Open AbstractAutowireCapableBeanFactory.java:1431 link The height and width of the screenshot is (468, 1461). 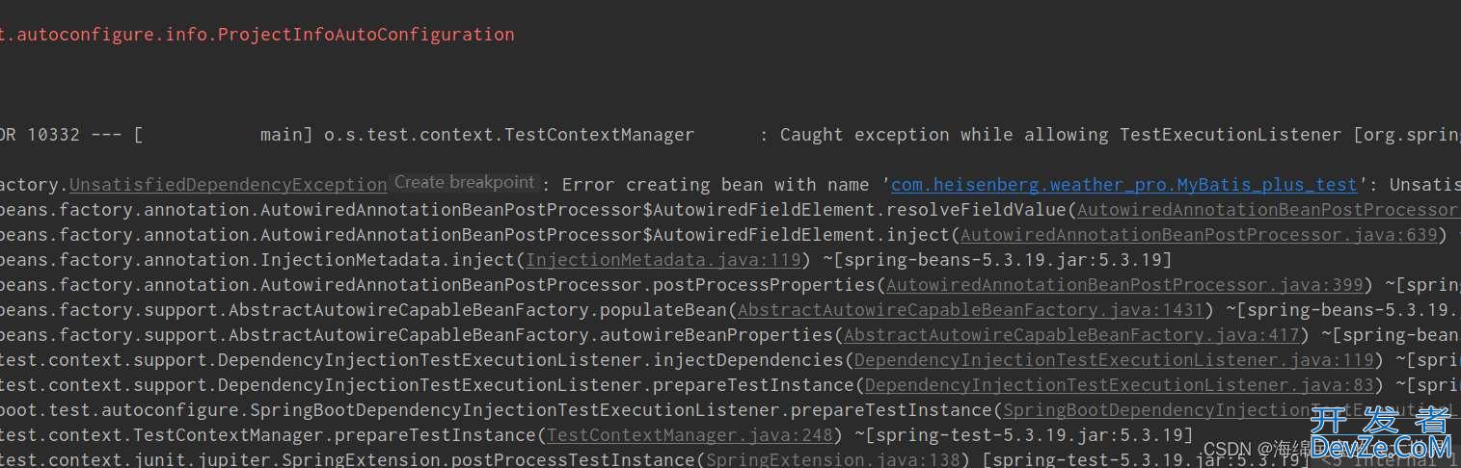coord(971,310)
